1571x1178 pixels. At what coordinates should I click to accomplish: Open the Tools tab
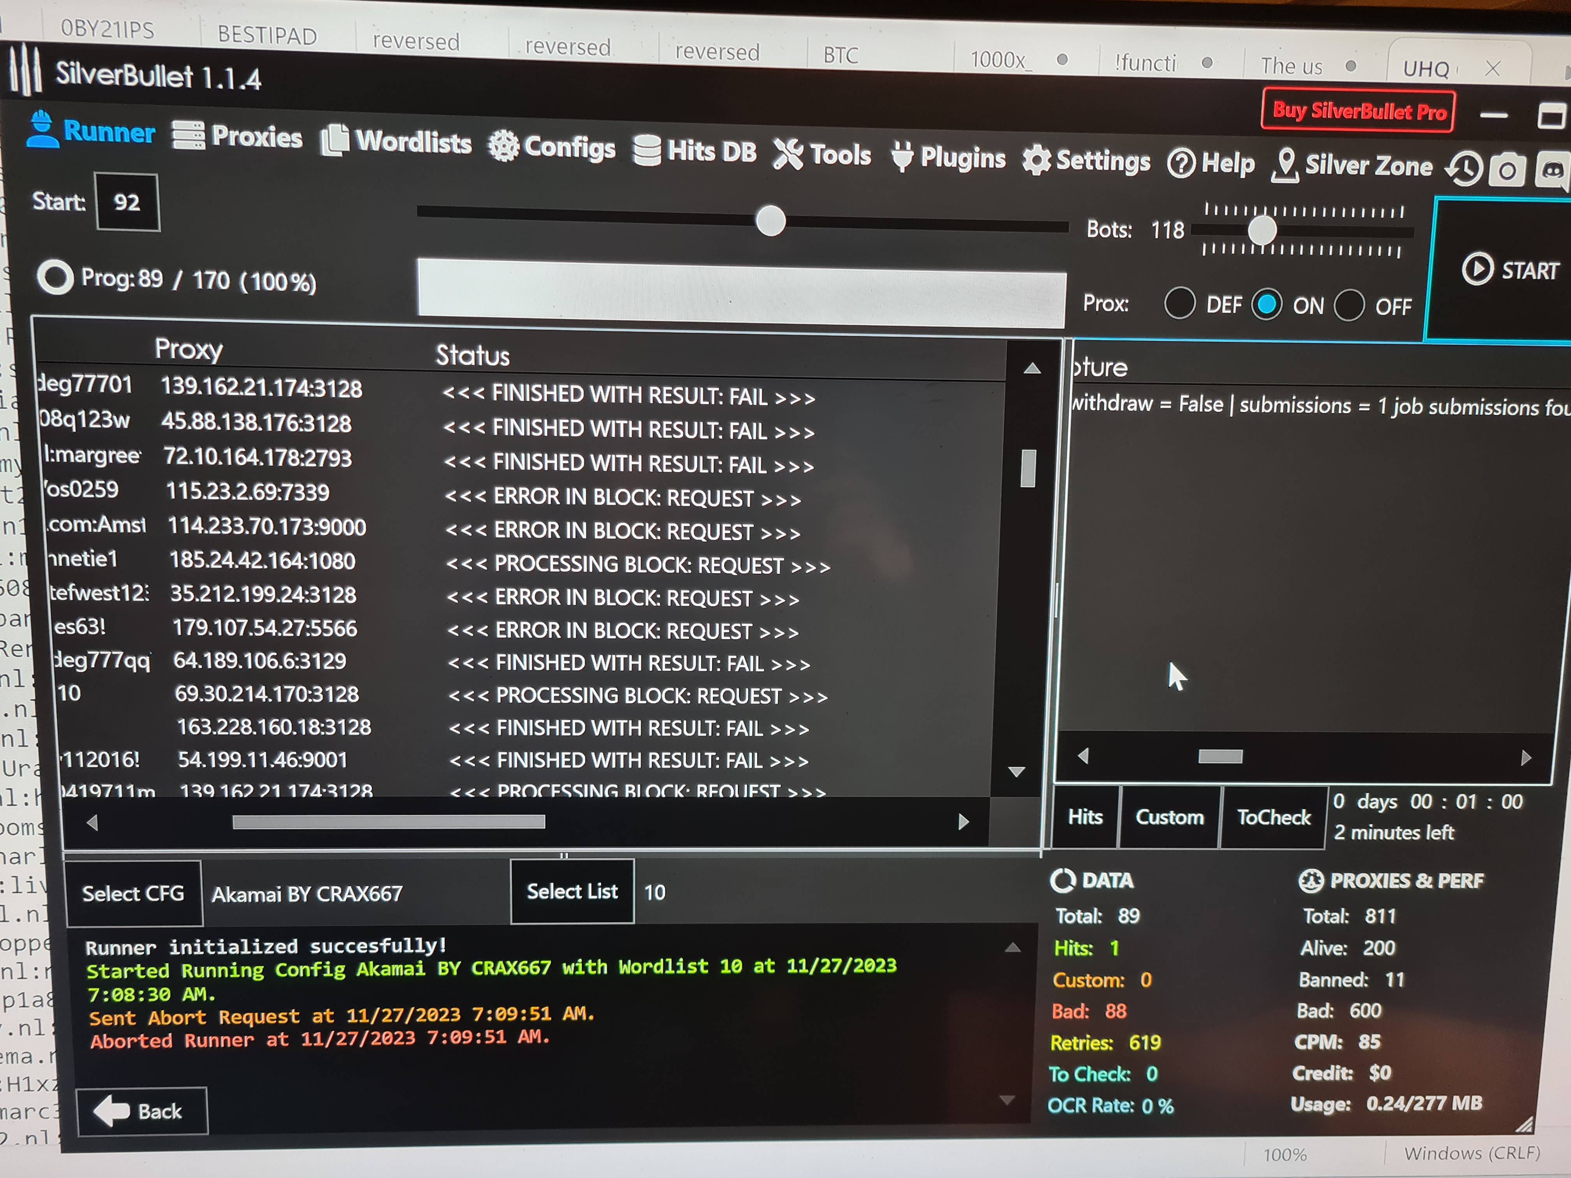pos(822,154)
